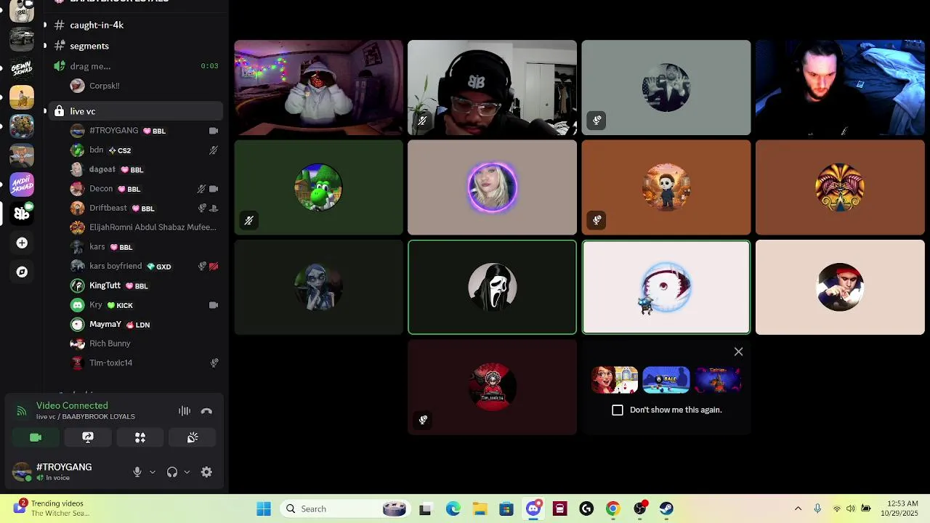
Task: Focus the white hoodie webcam tile
Action: (318, 88)
